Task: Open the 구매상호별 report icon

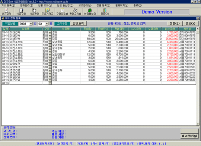Action: pos(62,12)
